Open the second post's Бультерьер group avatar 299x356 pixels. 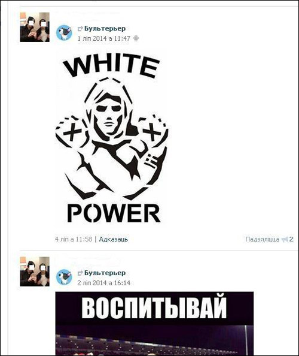coord(64,277)
